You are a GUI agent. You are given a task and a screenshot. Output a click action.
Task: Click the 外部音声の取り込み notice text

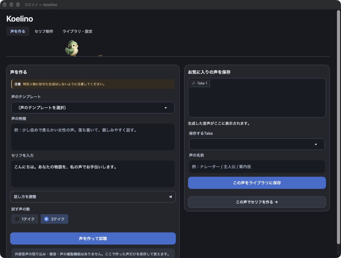[x=93, y=254]
